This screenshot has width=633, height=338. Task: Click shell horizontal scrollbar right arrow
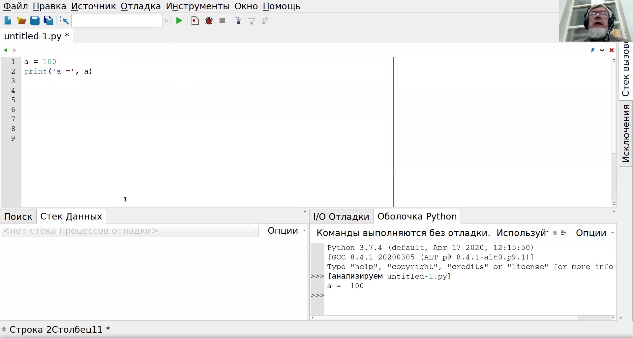click(613, 318)
